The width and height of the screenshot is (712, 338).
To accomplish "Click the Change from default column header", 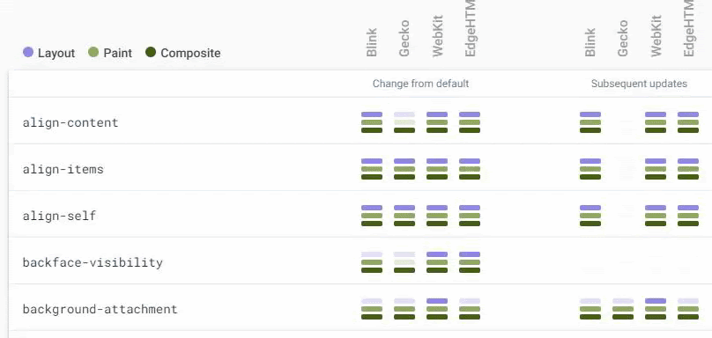I will coord(420,84).
